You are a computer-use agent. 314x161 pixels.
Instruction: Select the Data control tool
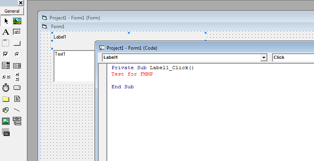[x=17, y=121]
